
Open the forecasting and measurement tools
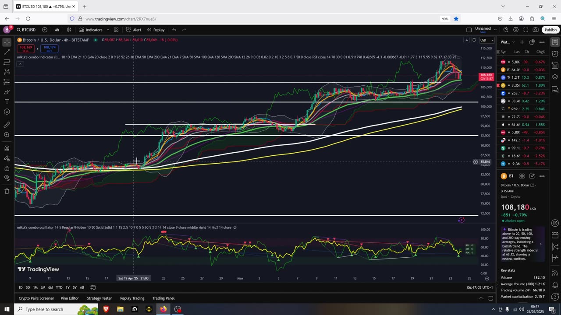[7, 82]
